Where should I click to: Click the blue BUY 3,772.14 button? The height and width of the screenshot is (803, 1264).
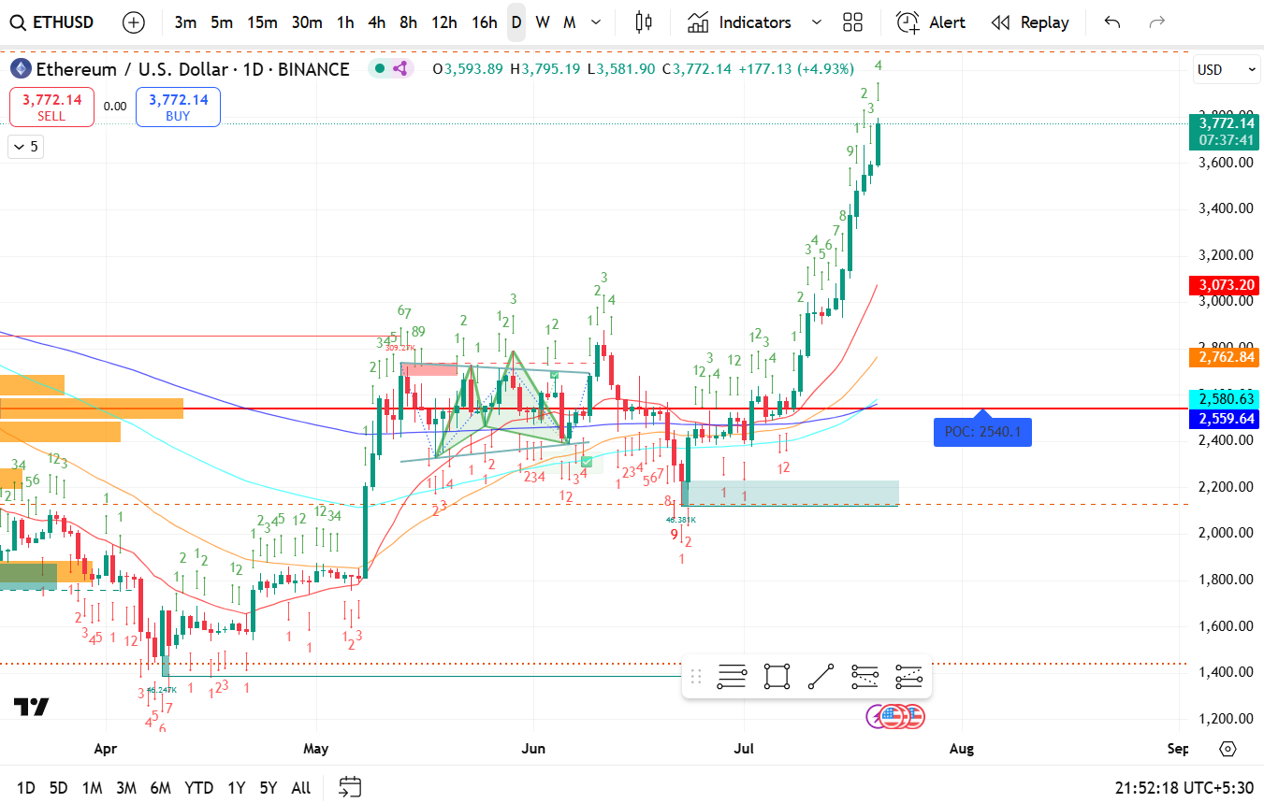click(x=178, y=107)
